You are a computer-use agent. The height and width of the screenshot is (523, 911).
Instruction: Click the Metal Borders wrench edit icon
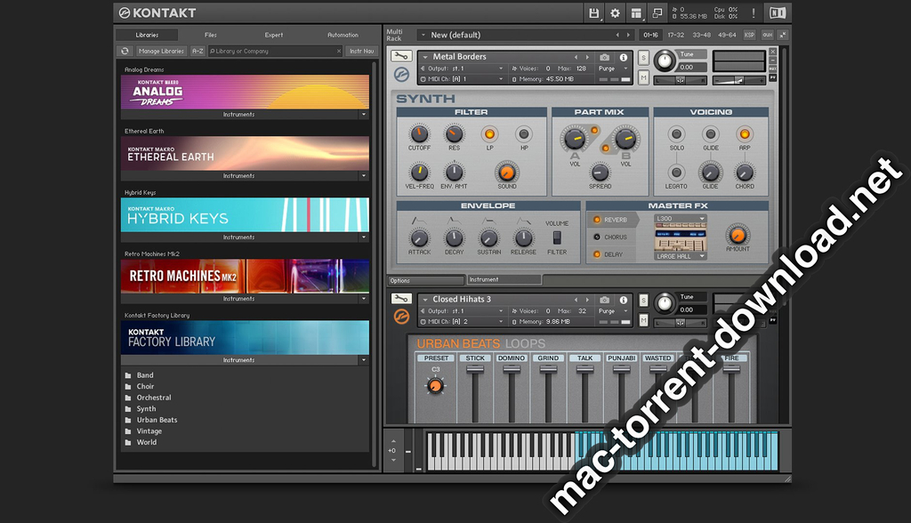tap(400, 56)
